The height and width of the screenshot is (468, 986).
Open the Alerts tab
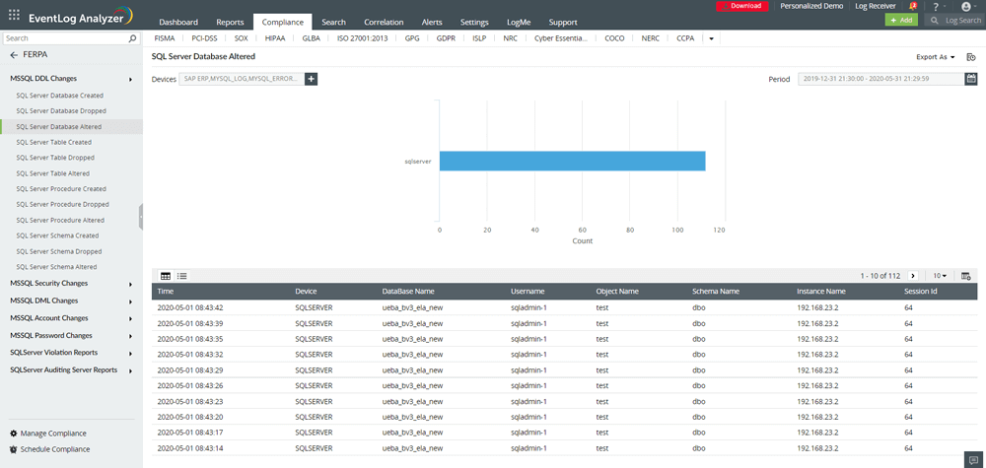(432, 22)
